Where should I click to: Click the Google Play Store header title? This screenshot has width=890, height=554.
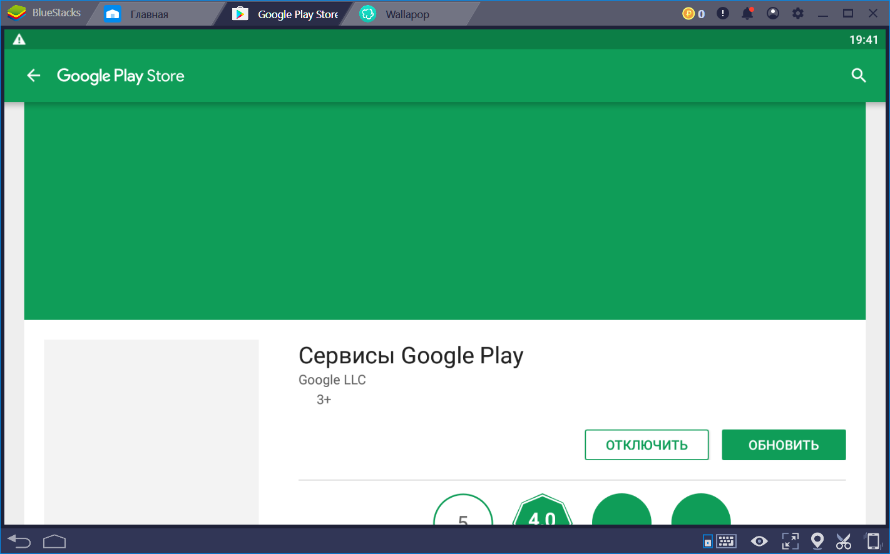pyautogui.click(x=121, y=76)
